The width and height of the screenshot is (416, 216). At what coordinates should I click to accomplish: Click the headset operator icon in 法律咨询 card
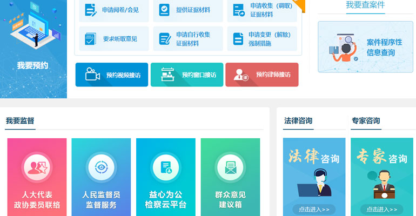click(314, 183)
